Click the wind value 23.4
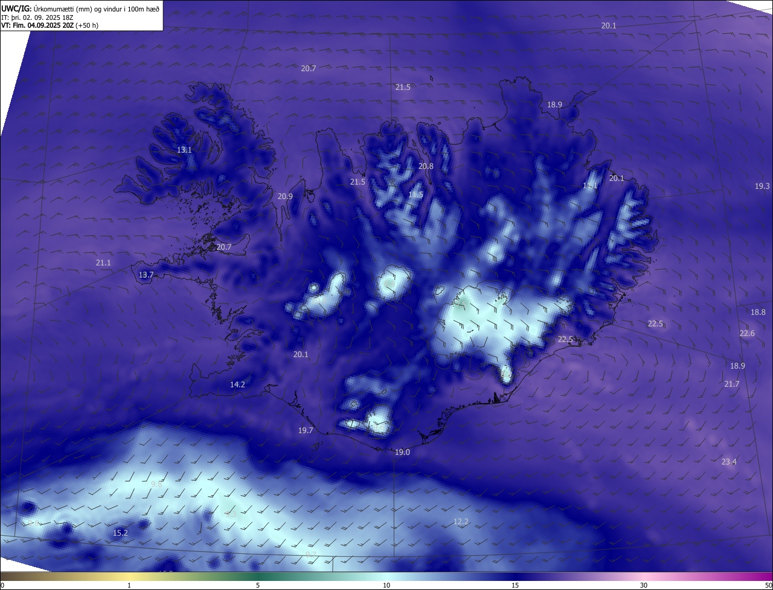The width and height of the screenshot is (773, 590). (729, 462)
